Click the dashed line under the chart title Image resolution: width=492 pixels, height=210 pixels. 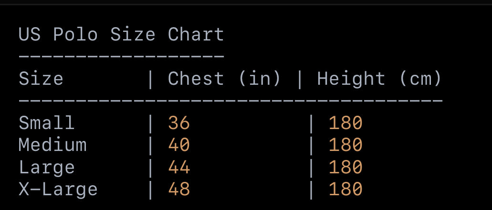pos(121,57)
